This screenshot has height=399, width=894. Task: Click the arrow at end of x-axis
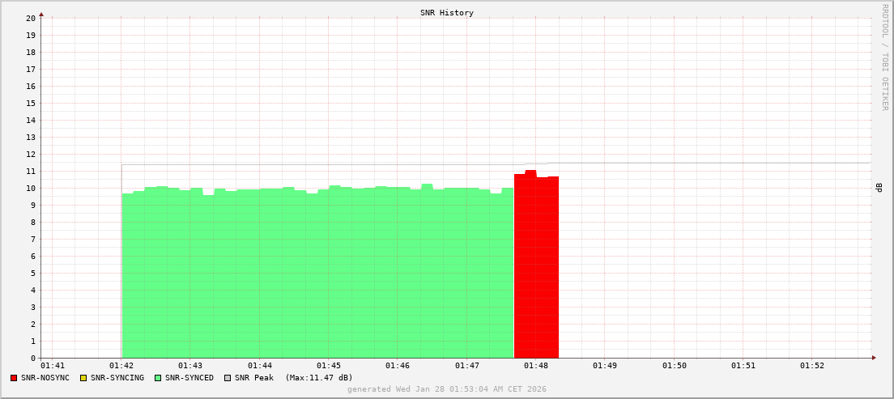click(x=873, y=358)
